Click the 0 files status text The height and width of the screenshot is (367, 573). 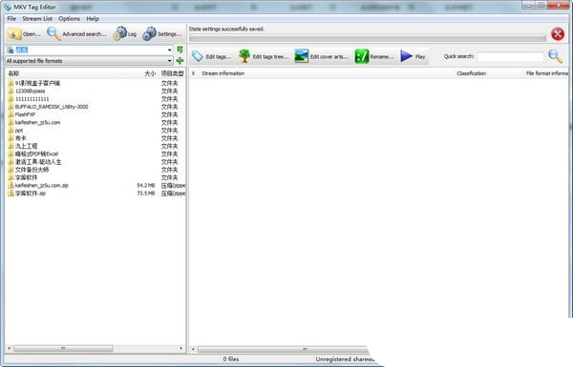[x=231, y=359]
